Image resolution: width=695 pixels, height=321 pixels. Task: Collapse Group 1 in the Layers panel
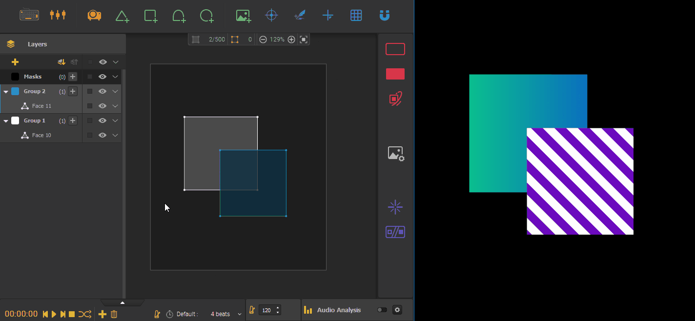[x=6, y=120]
